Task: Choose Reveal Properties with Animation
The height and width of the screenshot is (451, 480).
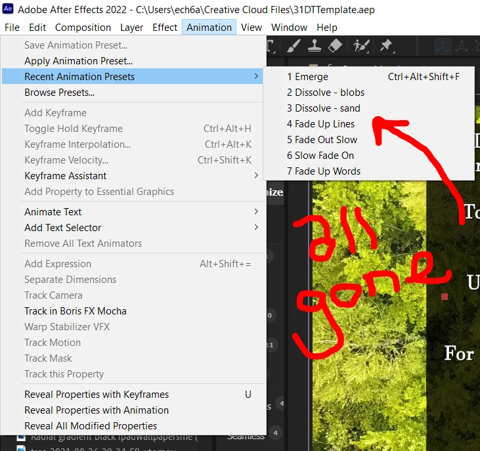Action: coord(132,410)
